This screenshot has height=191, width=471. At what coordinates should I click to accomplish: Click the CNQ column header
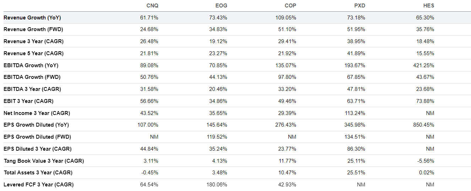tap(152, 6)
